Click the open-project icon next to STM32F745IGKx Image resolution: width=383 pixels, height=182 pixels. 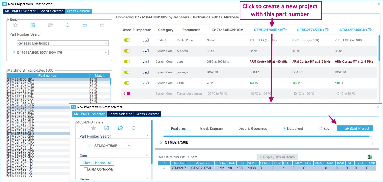tap(370, 30)
